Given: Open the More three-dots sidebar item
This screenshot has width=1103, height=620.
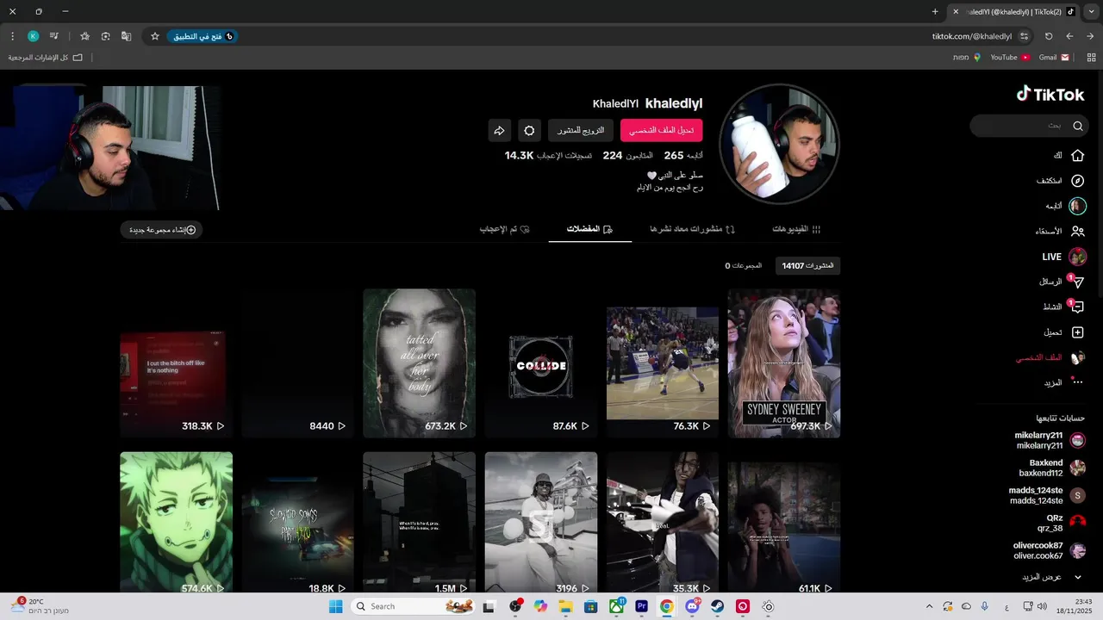Looking at the screenshot, I should (x=1077, y=382).
